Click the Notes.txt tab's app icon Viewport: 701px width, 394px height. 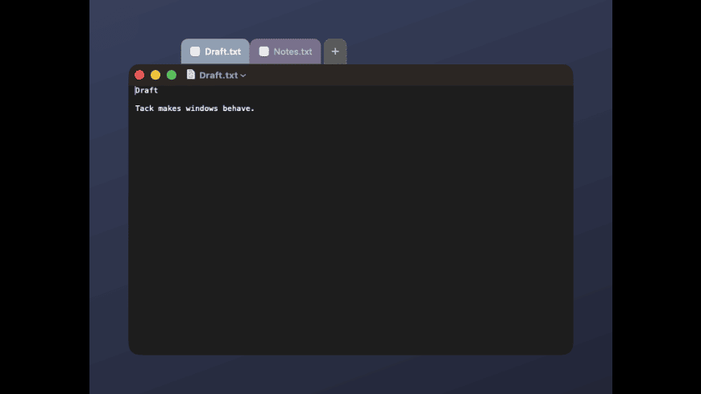[263, 51]
